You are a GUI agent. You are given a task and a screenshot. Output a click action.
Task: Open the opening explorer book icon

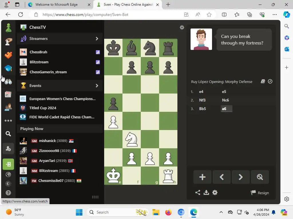263,81
